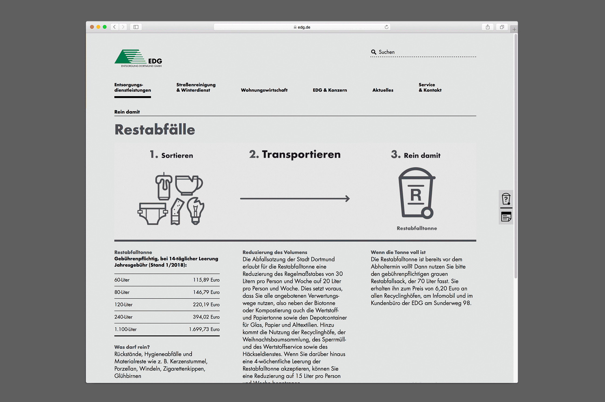The image size is (605, 402).
Task: Reload the page with the refresh icon
Action: pyautogui.click(x=386, y=27)
